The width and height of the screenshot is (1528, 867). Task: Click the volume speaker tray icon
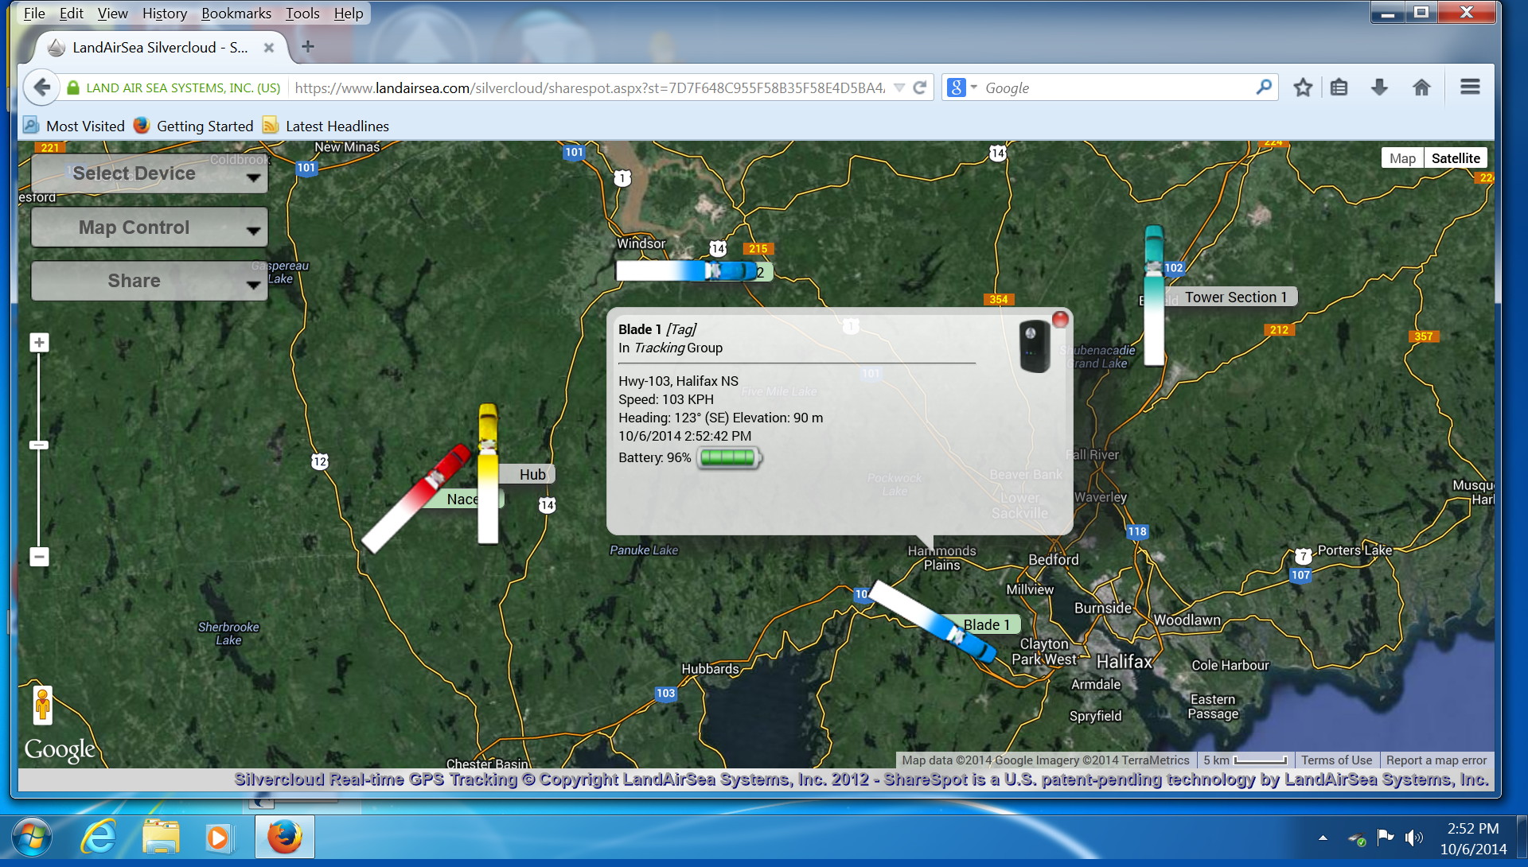(x=1414, y=838)
